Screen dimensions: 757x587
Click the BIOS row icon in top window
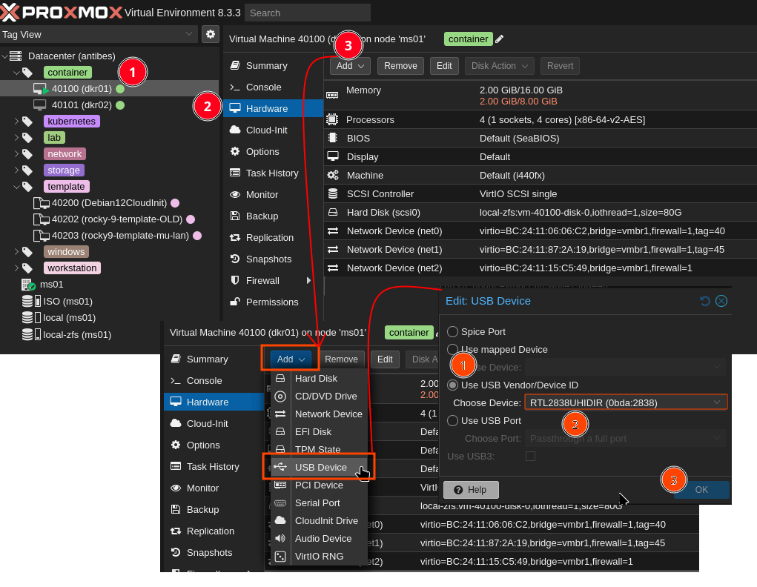(332, 138)
